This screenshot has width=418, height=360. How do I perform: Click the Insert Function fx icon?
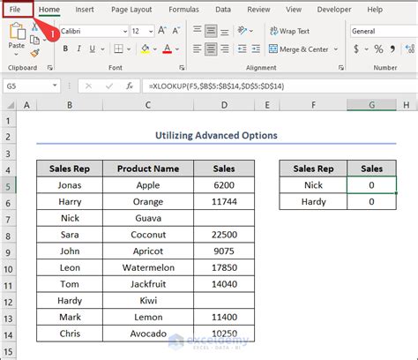click(130, 86)
